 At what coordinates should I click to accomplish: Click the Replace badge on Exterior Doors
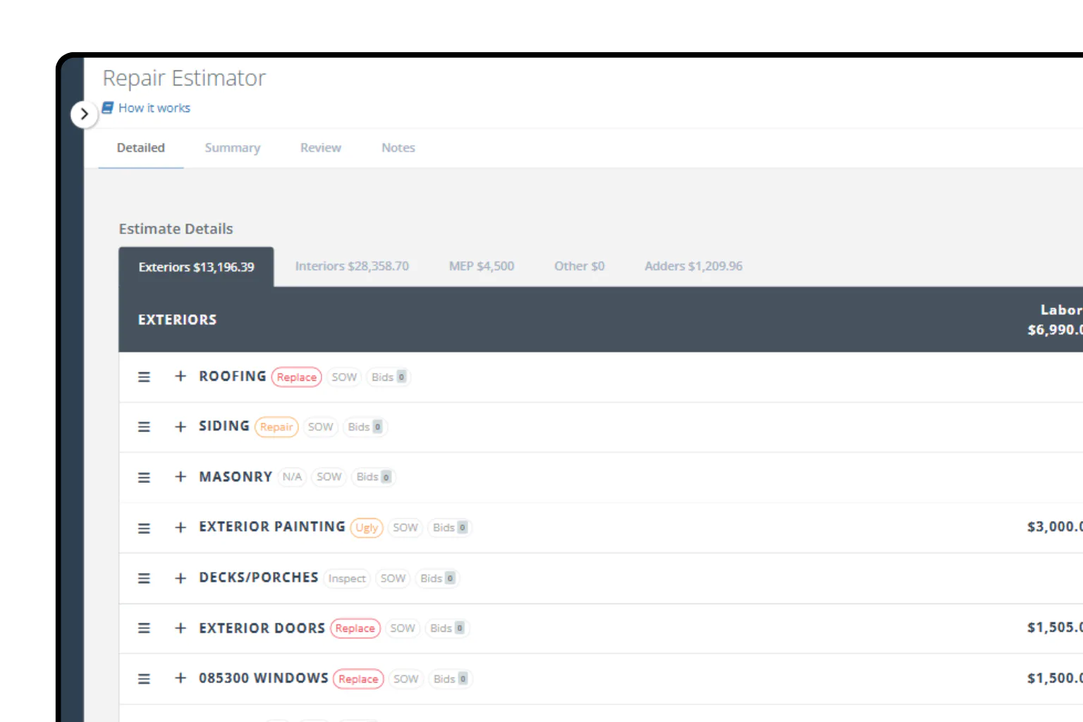point(355,628)
